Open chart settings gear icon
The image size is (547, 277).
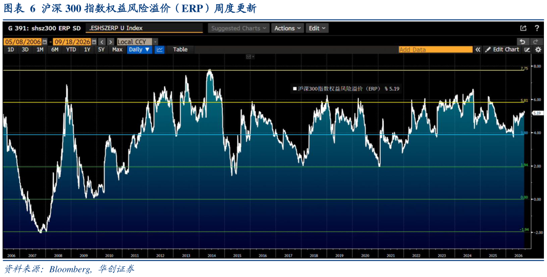point(538,50)
